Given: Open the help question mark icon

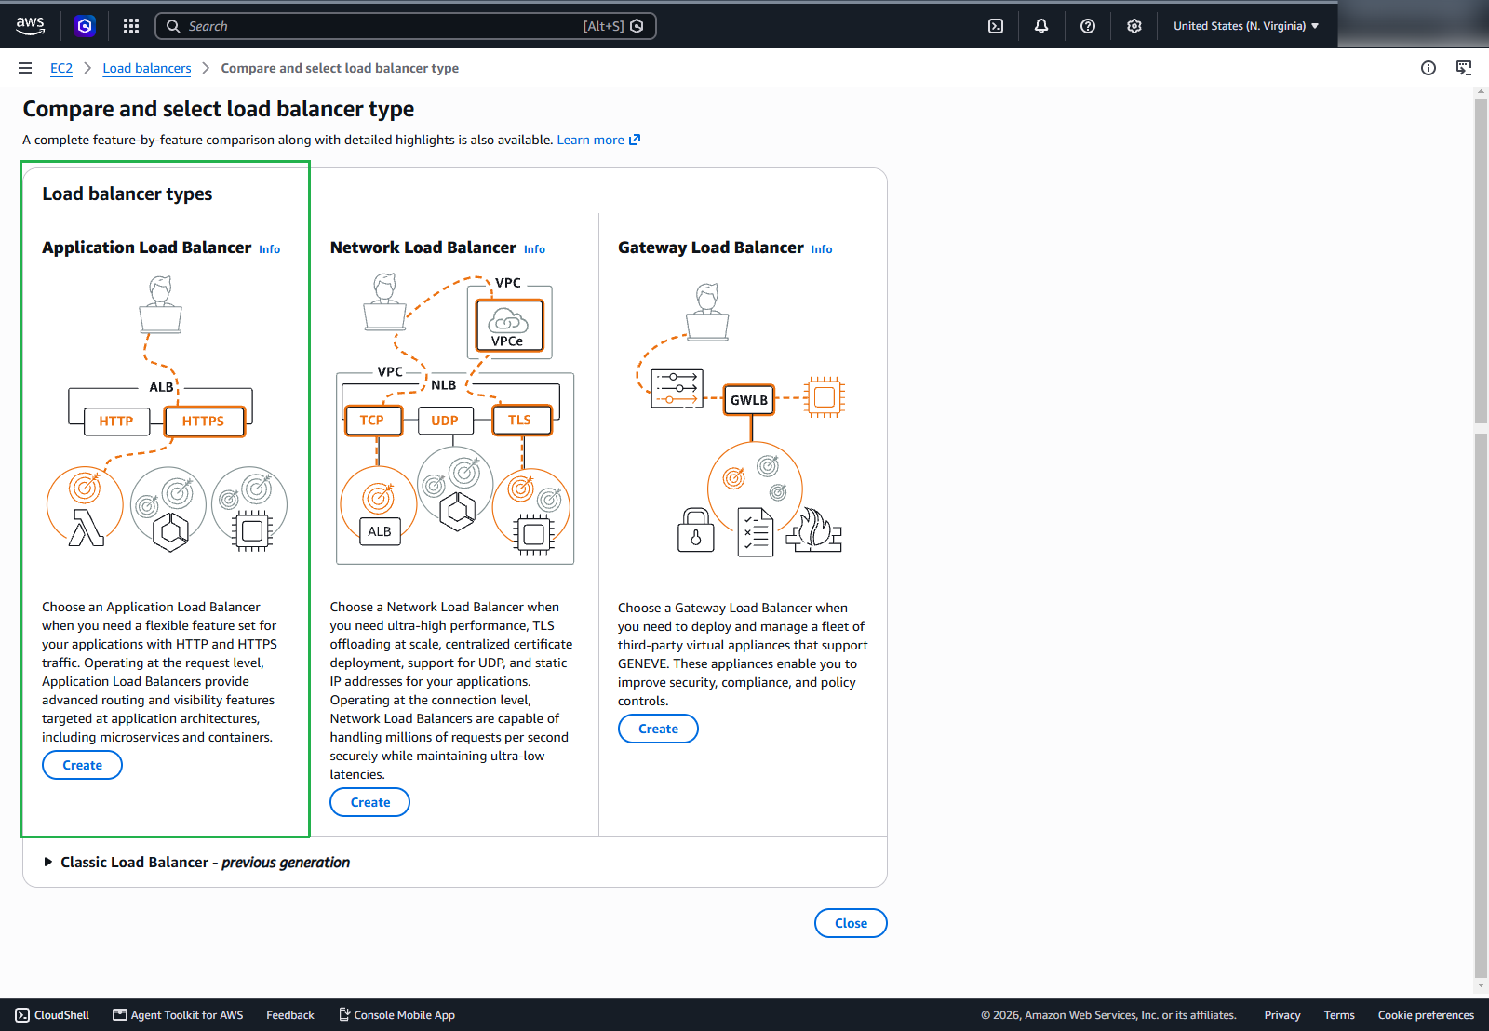Looking at the screenshot, I should [x=1088, y=26].
